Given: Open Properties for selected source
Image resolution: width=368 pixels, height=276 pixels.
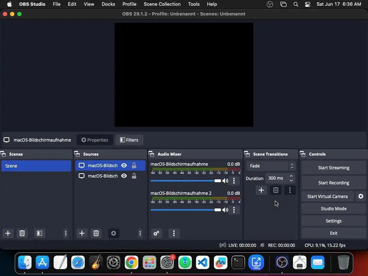Looking at the screenshot, I should pos(95,140).
